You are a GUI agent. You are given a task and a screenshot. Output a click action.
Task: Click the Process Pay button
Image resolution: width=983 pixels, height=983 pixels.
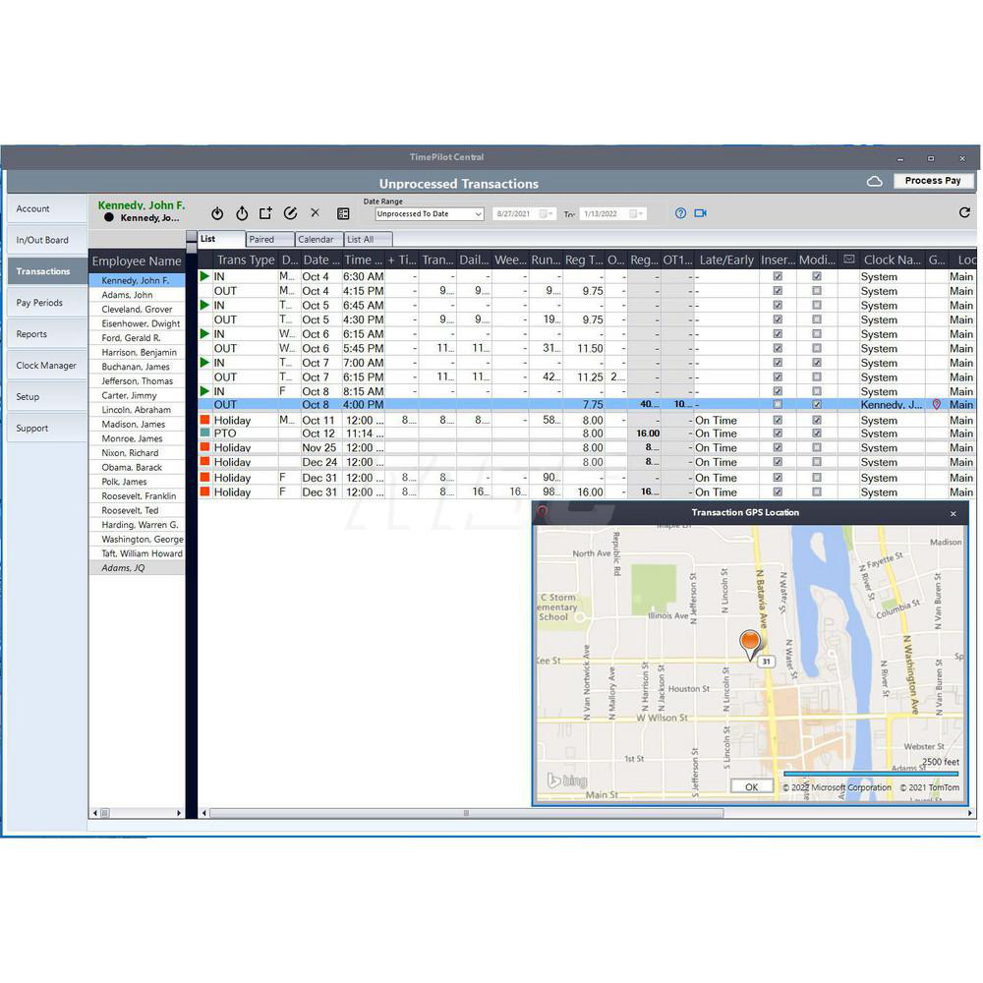[x=933, y=181]
